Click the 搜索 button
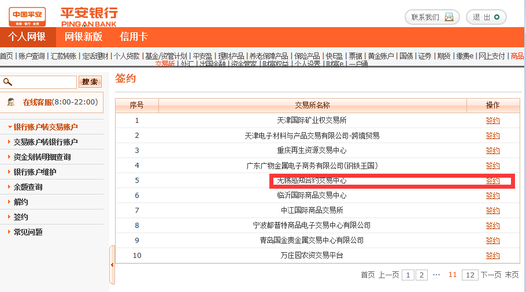This screenshot has width=526, height=292. pos(90,82)
